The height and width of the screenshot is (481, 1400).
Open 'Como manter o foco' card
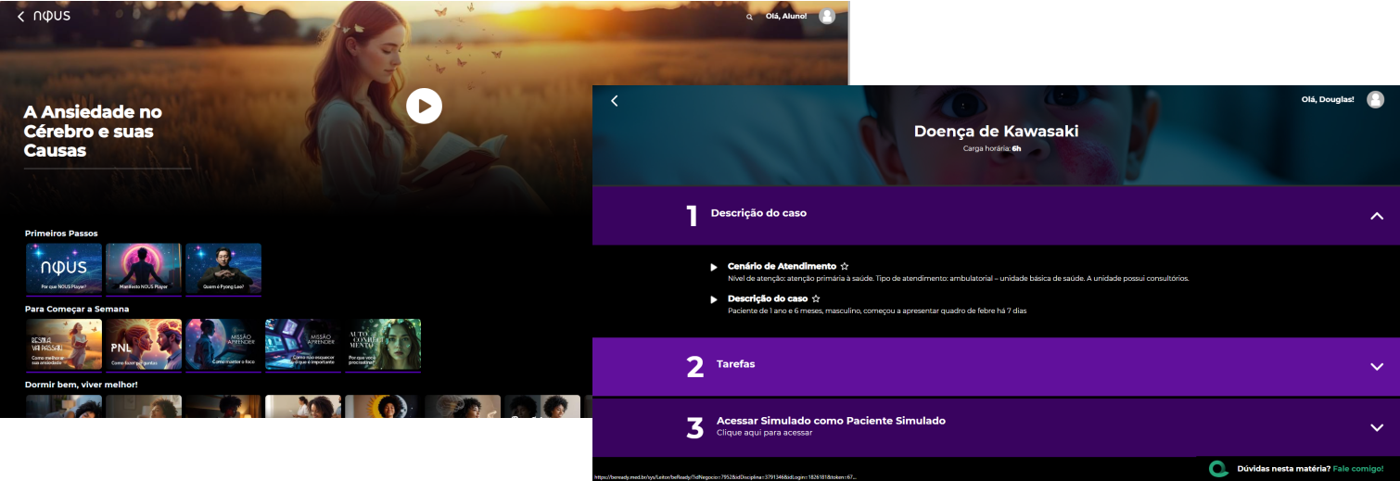pyautogui.click(x=223, y=345)
